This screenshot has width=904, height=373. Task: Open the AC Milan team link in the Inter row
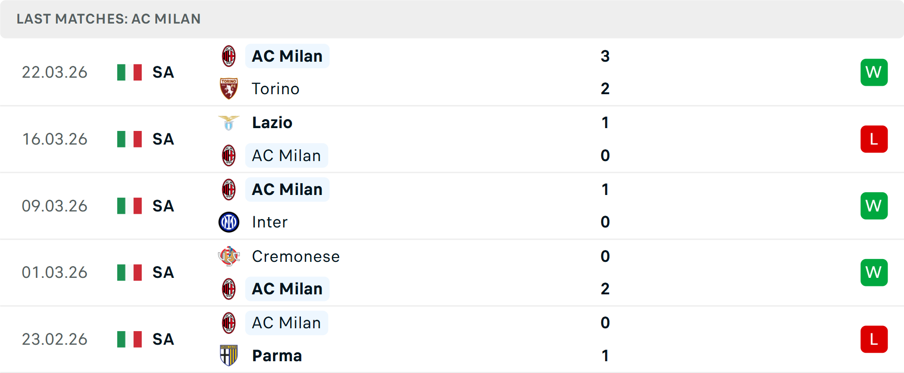[x=287, y=189]
